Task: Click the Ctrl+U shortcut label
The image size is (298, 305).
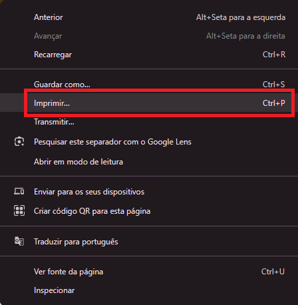Action: point(273,271)
